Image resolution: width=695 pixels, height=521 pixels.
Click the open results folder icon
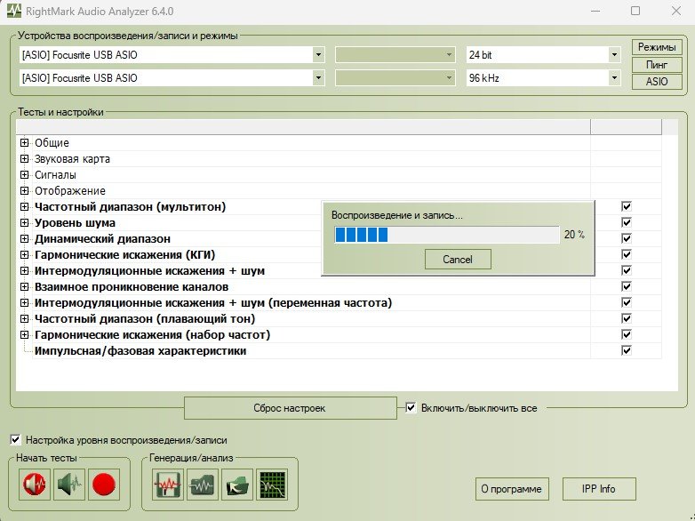pos(237,485)
